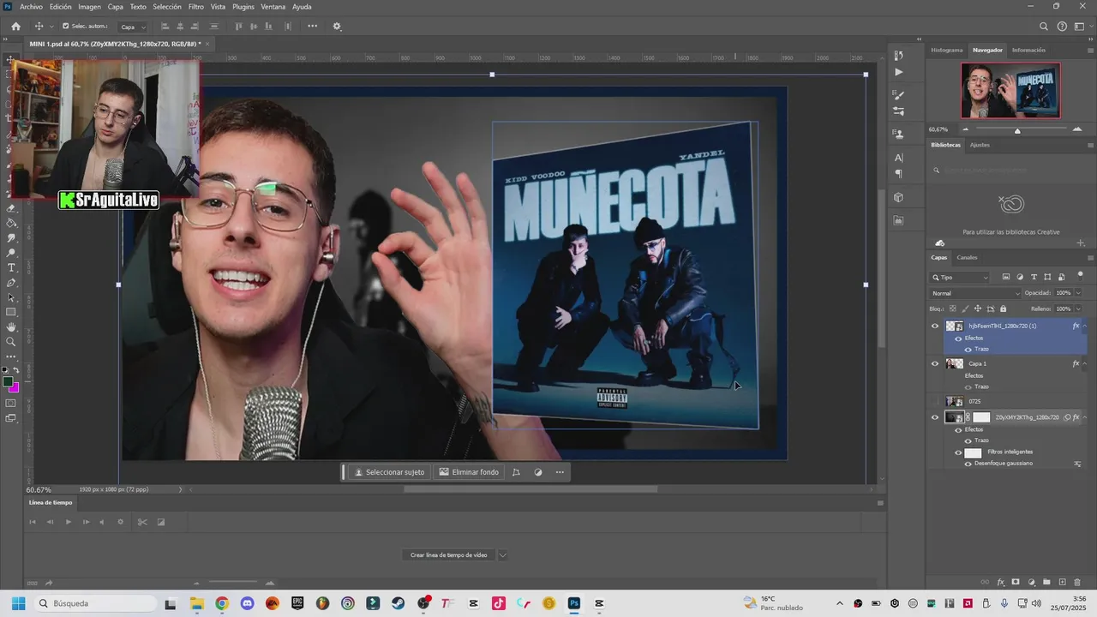The image size is (1097, 617).
Task: Toggle Trazo effect visibility on Capa 1
Action: 968,386
